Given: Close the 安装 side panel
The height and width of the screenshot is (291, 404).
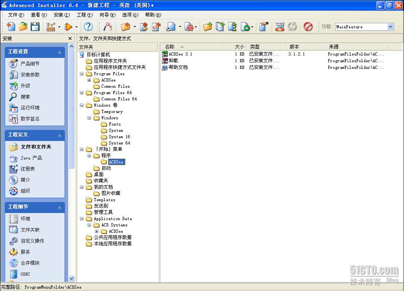Looking at the screenshot, I should click(x=70, y=39).
